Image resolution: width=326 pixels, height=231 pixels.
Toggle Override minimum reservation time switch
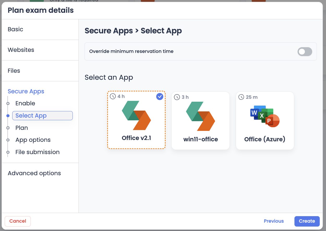(305, 52)
